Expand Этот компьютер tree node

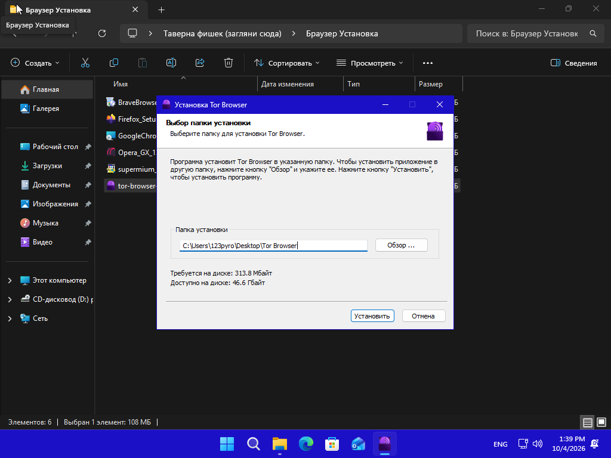tap(10, 280)
